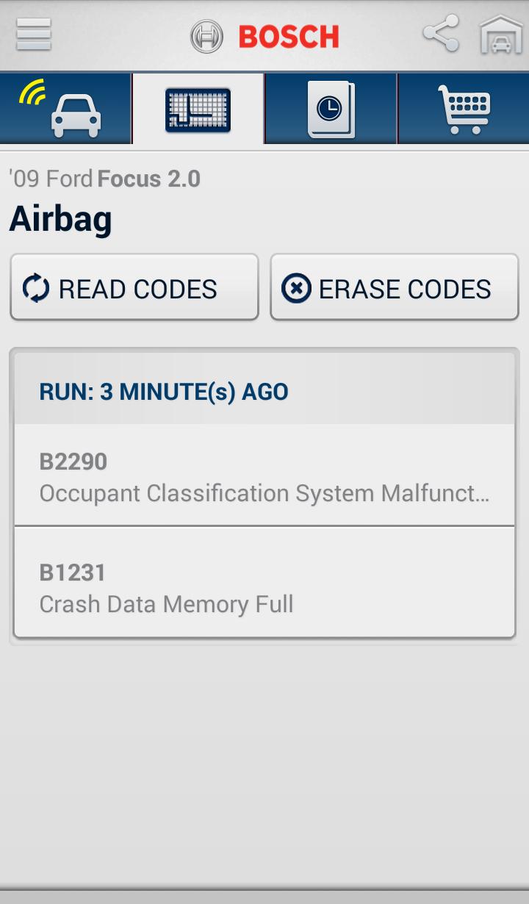Open the Occupant Classification System Malfunction description

point(264,493)
